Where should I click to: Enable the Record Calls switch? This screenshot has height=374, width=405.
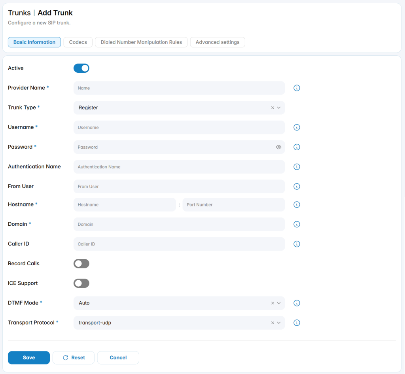pyautogui.click(x=81, y=264)
